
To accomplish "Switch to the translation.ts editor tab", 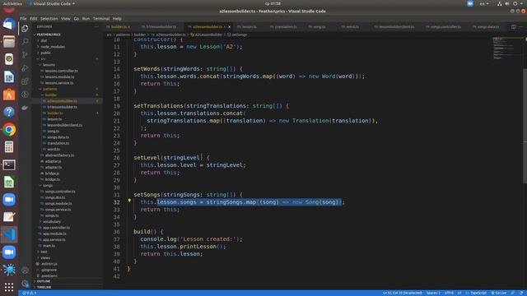I will coord(285,27).
